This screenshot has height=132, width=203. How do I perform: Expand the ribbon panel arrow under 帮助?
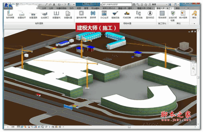click(x=194, y=24)
